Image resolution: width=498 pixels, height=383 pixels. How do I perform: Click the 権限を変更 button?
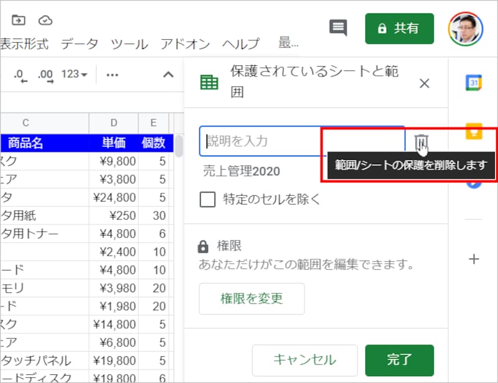pyautogui.click(x=251, y=299)
